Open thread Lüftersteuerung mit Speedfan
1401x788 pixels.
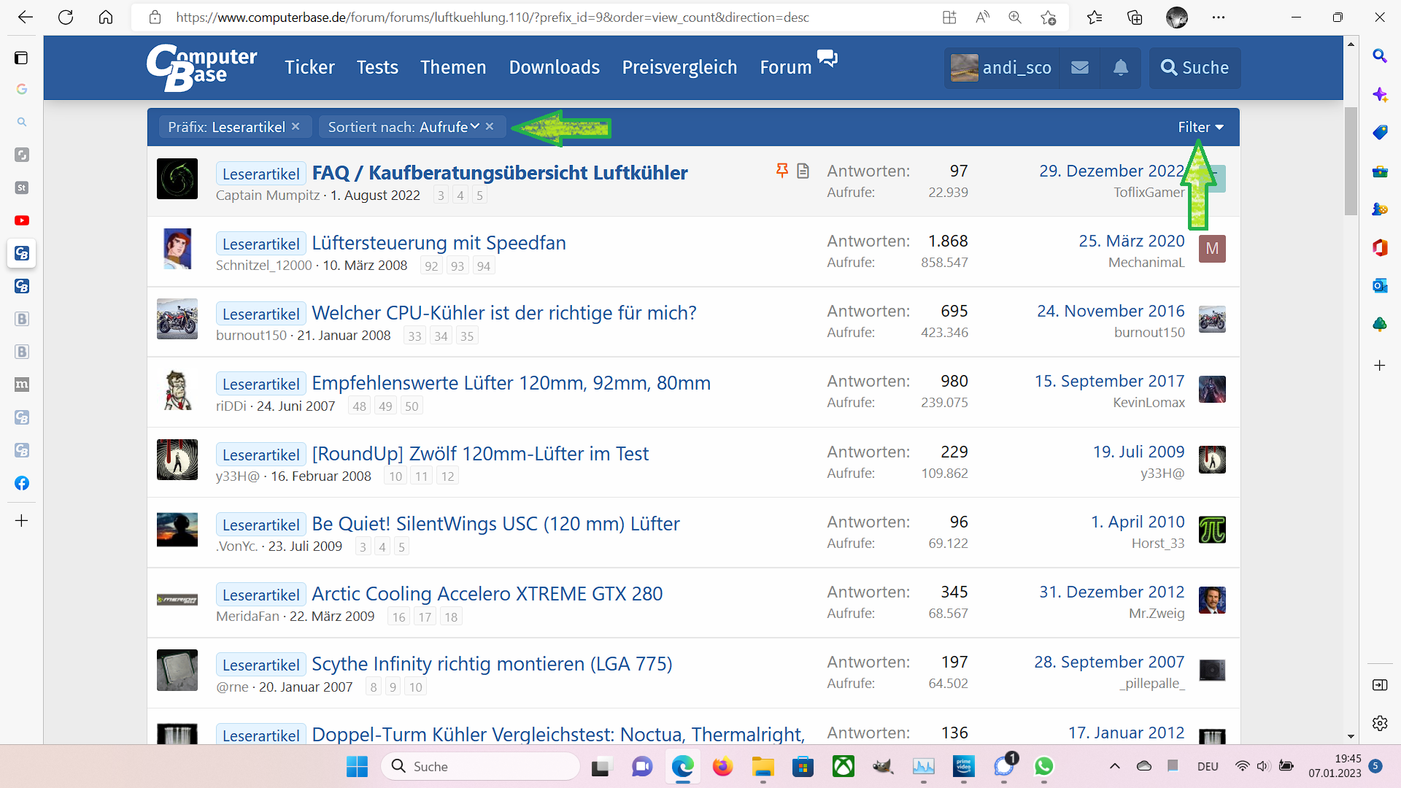(439, 243)
